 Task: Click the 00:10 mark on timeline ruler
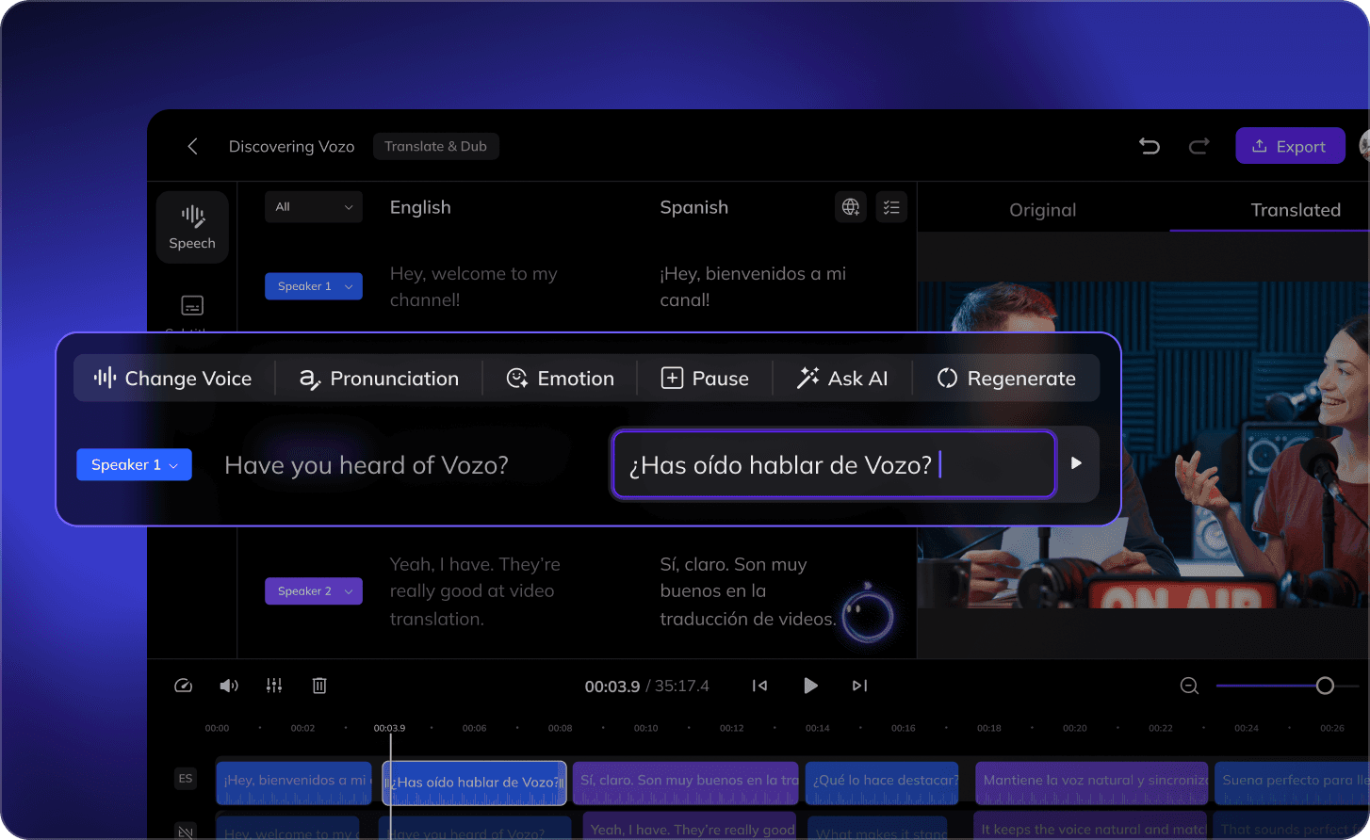[x=645, y=728]
